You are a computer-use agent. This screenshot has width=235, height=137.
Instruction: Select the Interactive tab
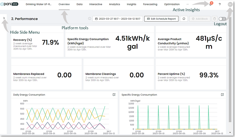point(96,4)
